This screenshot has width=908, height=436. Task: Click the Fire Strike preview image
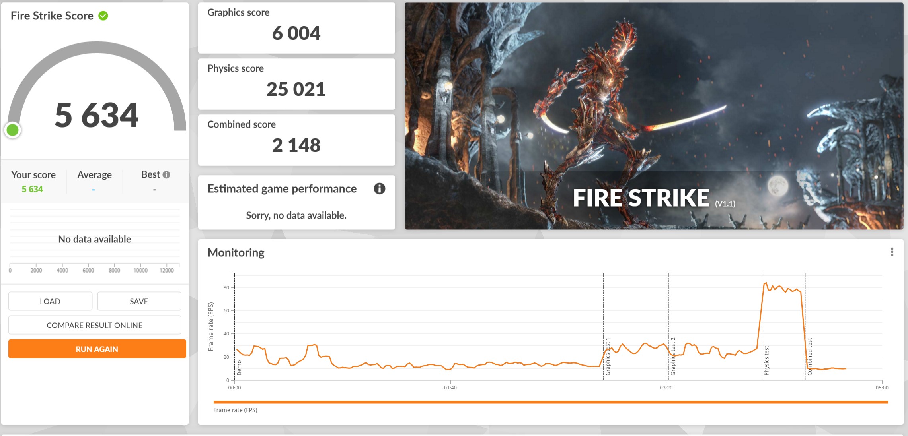(x=654, y=116)
